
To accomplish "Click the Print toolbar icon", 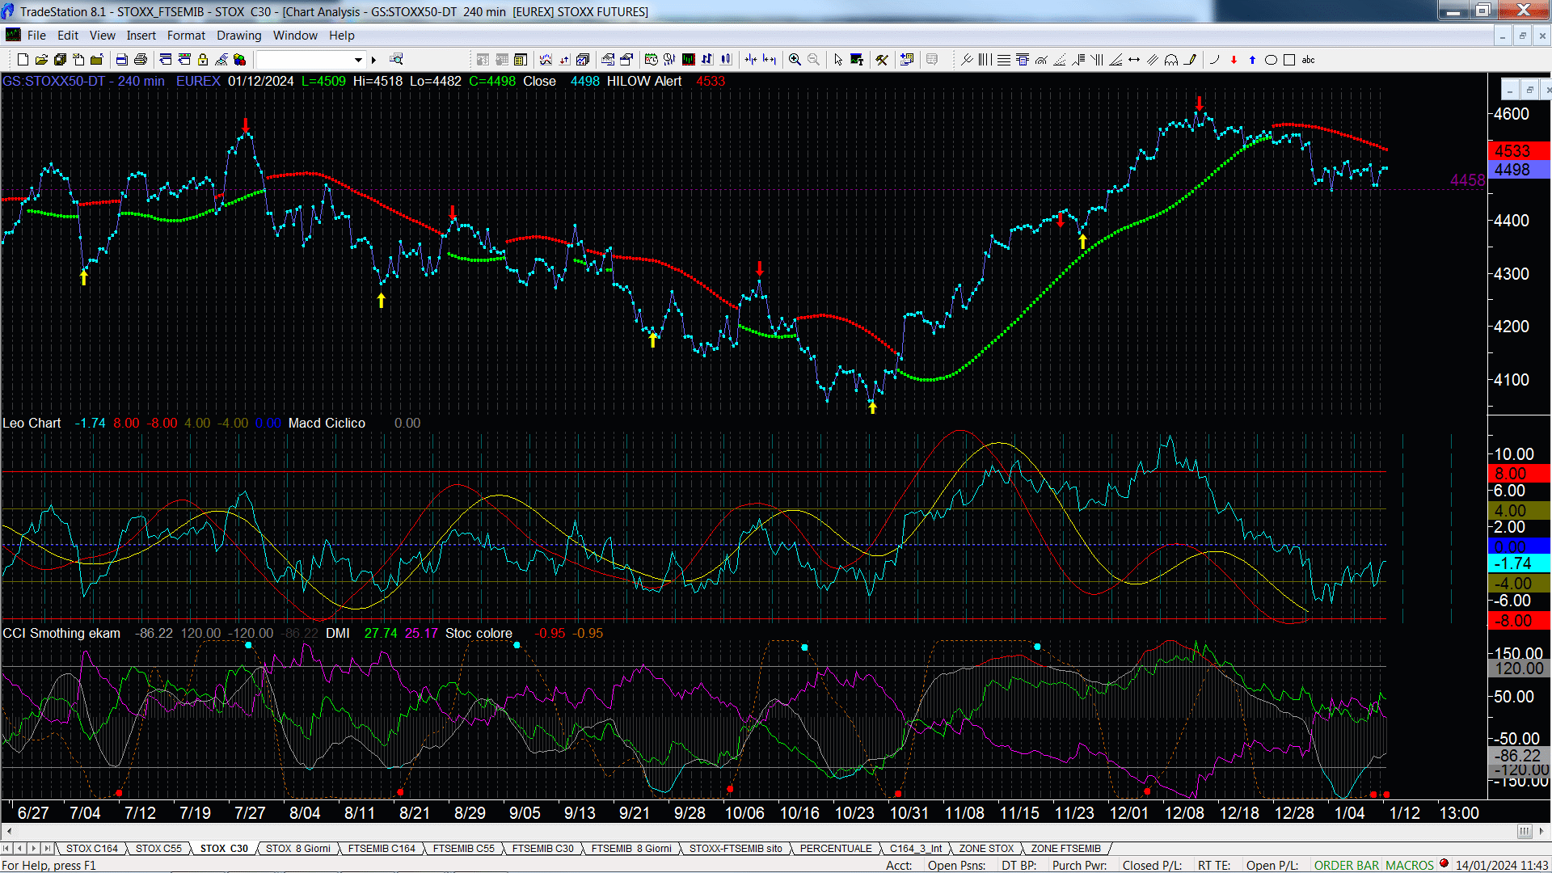I will [141, 60].
